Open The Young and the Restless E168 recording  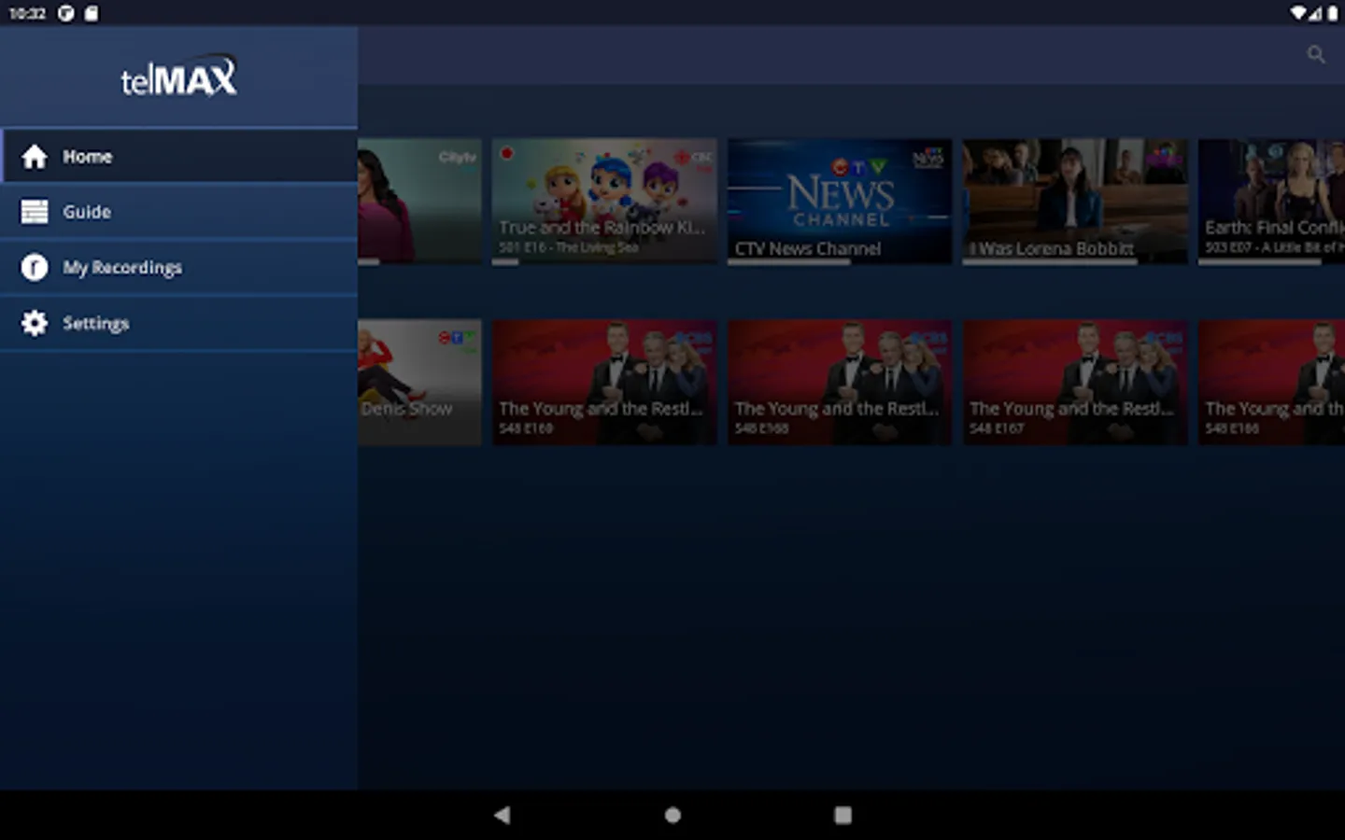point(840,383)
